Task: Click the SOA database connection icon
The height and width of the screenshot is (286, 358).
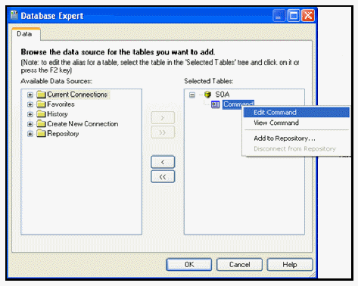Action: pos(207,95)
